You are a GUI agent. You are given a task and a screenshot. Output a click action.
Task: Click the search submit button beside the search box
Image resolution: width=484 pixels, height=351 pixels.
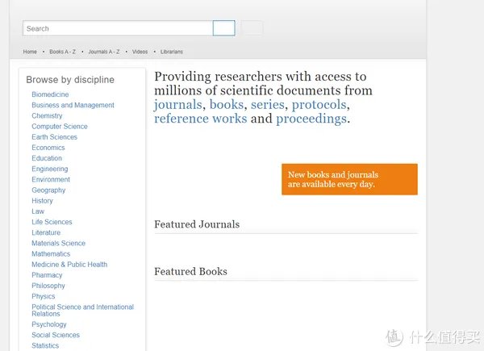(223, 28)
